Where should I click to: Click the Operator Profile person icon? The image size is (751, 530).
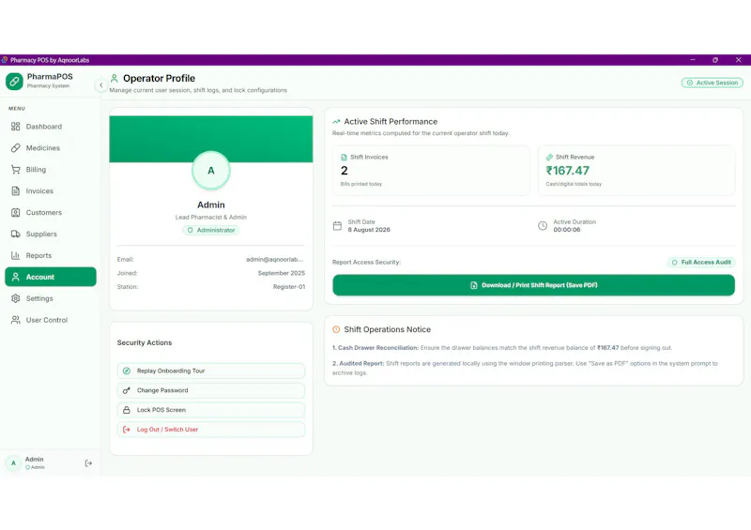(x=115, y=78)
